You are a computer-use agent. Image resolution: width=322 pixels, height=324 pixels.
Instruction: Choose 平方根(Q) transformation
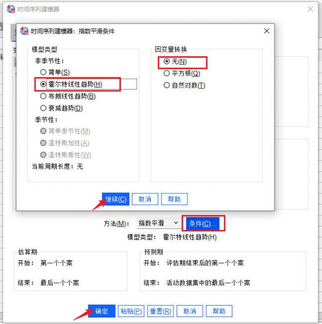click(x=182, y=73)
